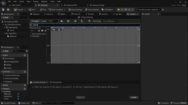Viewport: 188px width, 105px height.
Task: Add a new timeline Track
Action: tap(35, 21)
